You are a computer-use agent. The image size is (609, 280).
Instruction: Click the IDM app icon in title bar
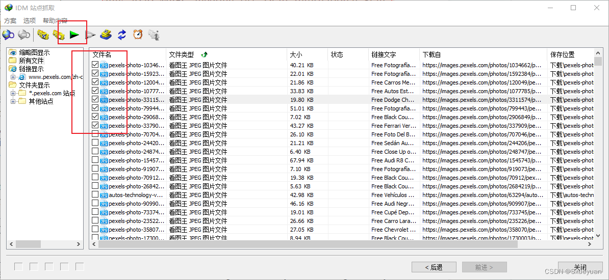(8, 7)
